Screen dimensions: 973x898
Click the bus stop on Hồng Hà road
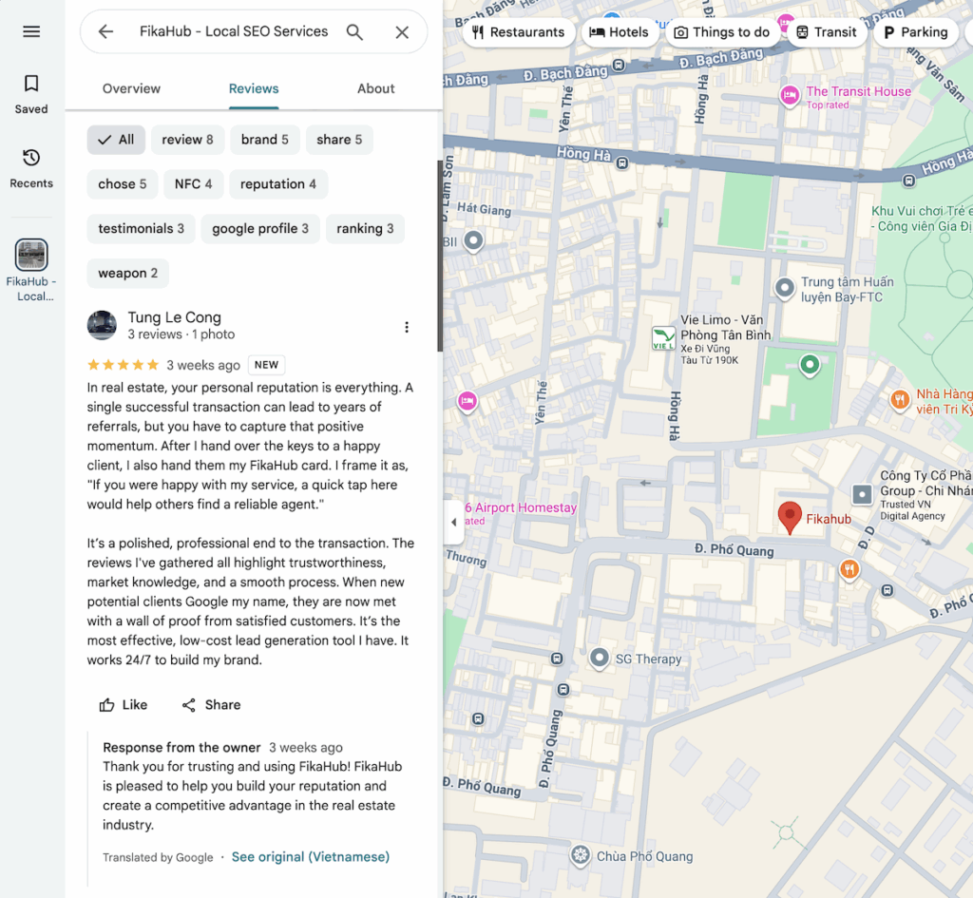[622, 163]
